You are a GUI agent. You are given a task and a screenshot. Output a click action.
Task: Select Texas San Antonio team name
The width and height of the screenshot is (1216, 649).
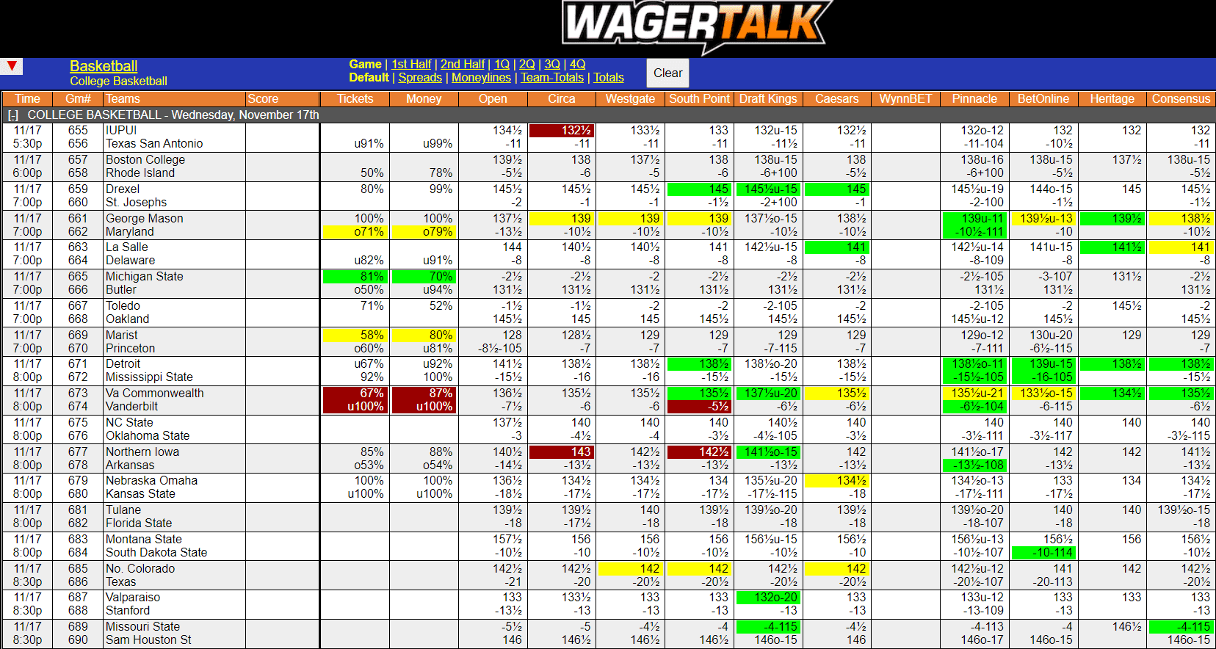(x=154, y=144)
